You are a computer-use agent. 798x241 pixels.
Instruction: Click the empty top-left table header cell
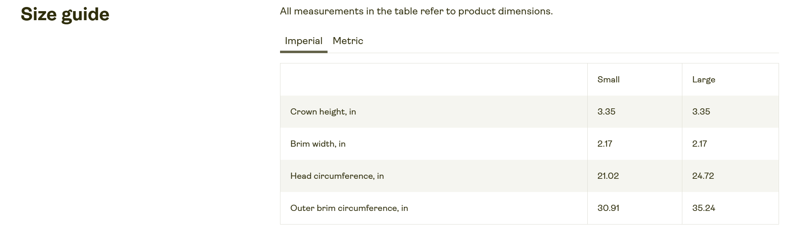(x=434, y=80)
